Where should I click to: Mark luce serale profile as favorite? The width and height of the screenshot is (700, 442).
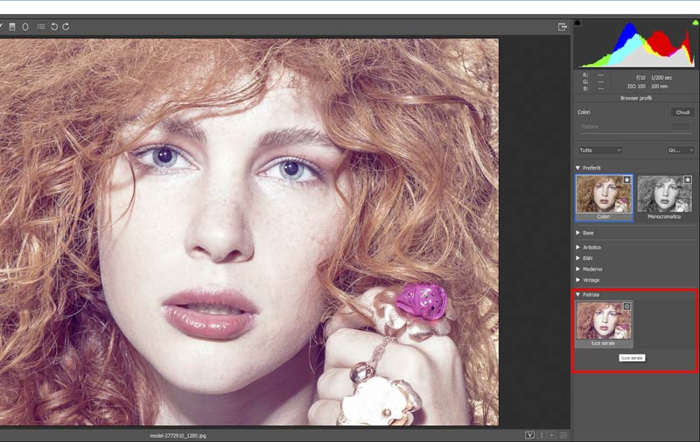[x=626, y=306]
